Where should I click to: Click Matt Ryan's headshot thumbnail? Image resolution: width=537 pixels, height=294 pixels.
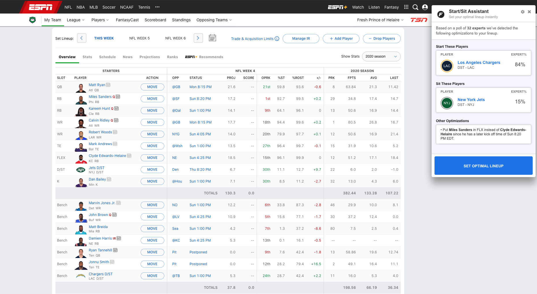point(81,88)
